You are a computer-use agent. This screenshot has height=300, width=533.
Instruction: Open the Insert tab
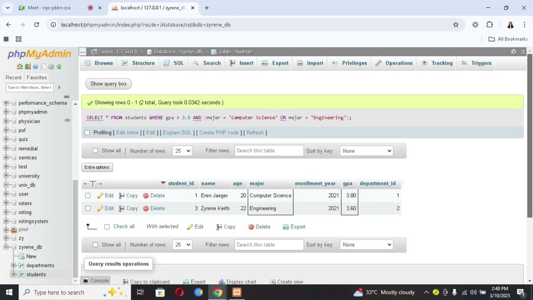pos(241,63)
